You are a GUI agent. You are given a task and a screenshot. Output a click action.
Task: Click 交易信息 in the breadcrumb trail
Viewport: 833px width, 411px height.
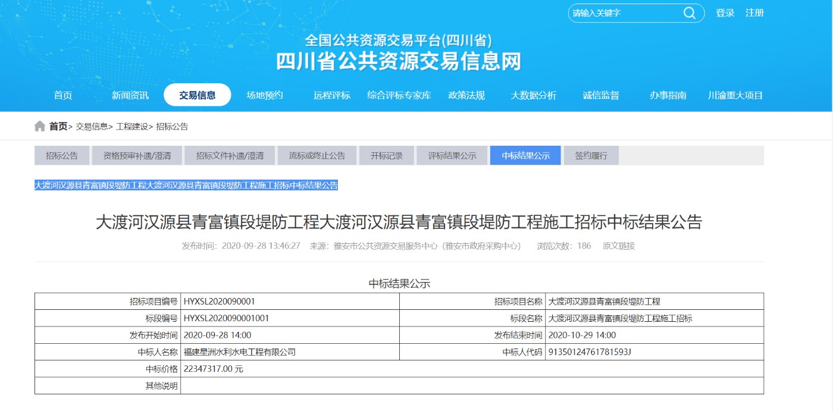coord(92,127)
